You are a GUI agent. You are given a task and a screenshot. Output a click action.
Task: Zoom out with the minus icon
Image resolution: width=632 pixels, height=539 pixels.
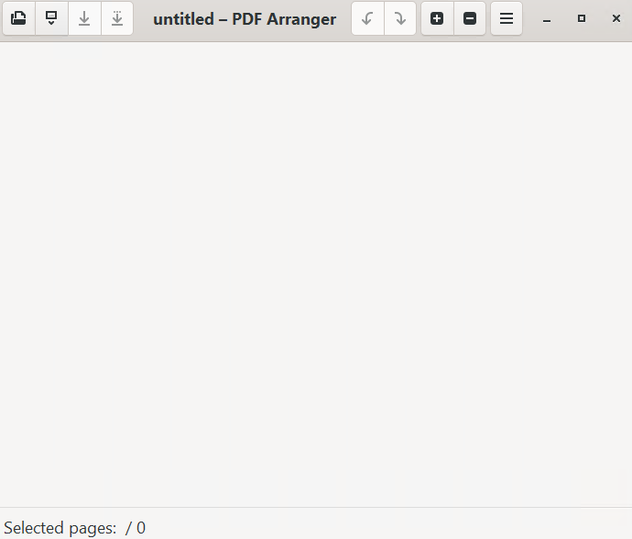(470, 18)
